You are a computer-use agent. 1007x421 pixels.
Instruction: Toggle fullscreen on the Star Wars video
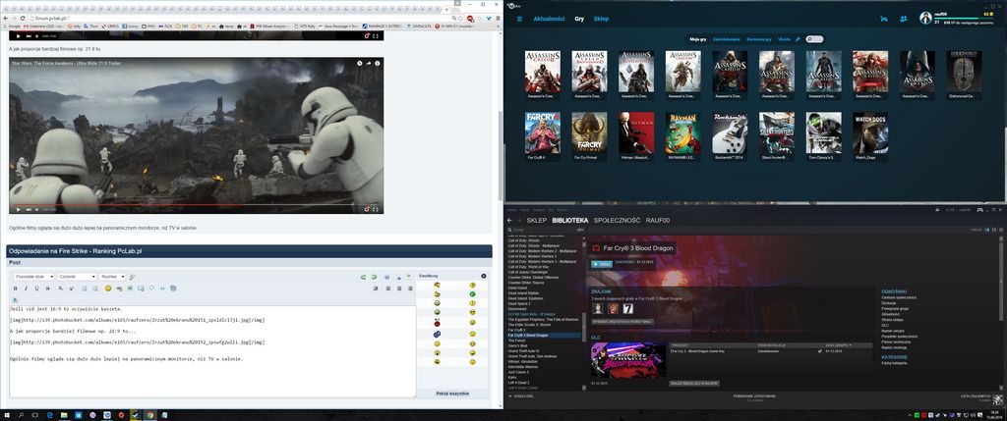pyautogui.click(x=377, y=209)
